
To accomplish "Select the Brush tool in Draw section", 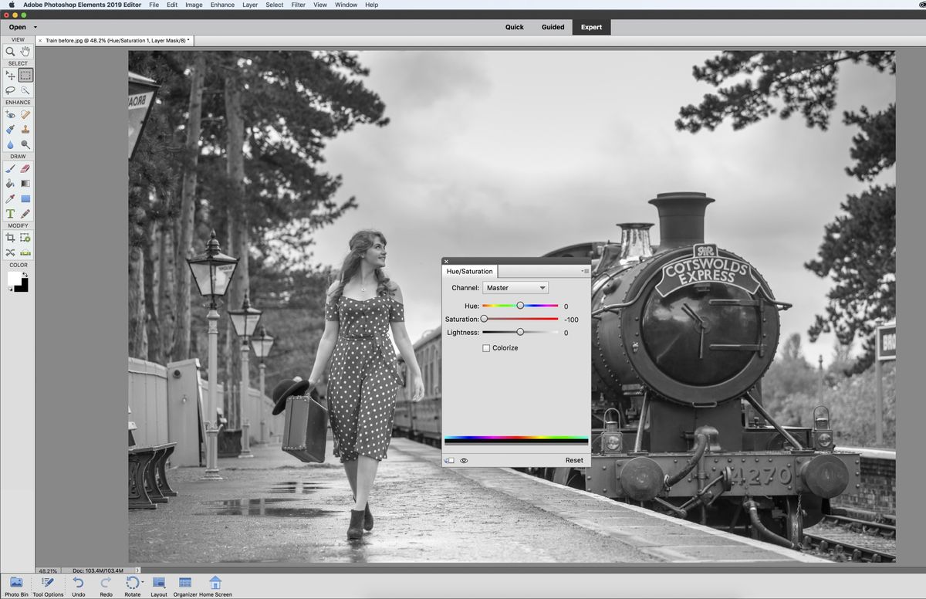I will click(x=9, y=168).
